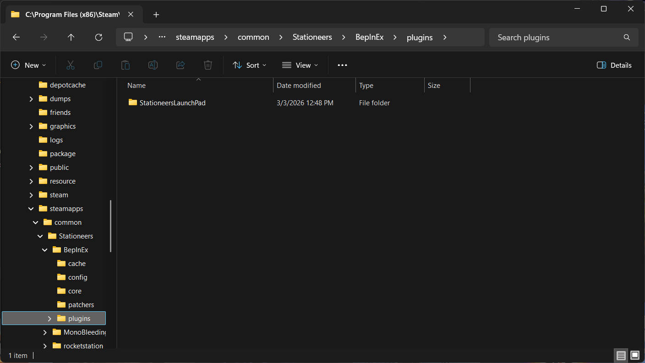Open the See More ellipsis menu
The image size is (645, 363).
point(342,65)
